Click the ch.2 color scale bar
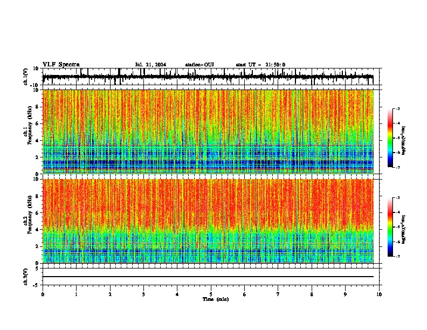 (x=390, y=227)
